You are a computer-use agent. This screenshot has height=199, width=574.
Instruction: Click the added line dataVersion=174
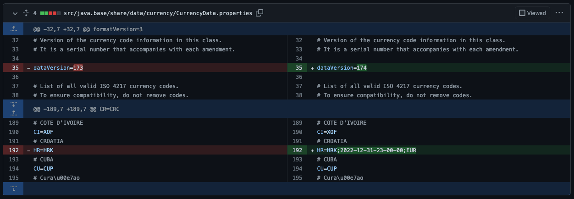coord(342,68)
